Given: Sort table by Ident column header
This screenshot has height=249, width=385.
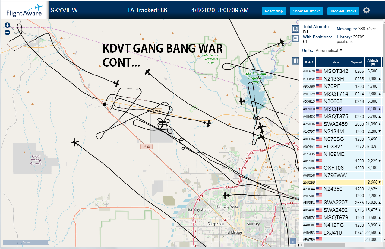Looking at the screenshot, I should pyautogui.click(x=336, y=62).
